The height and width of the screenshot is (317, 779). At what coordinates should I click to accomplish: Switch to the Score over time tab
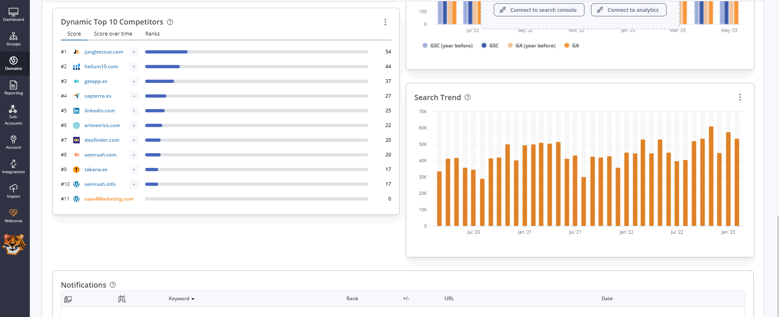113,34
